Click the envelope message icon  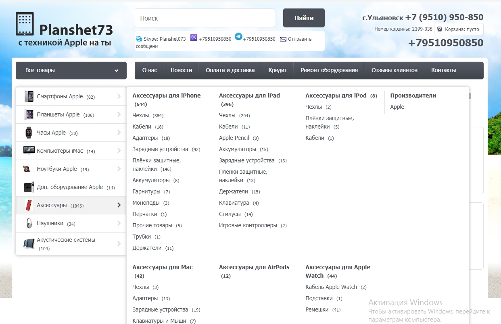pos(283,39)
